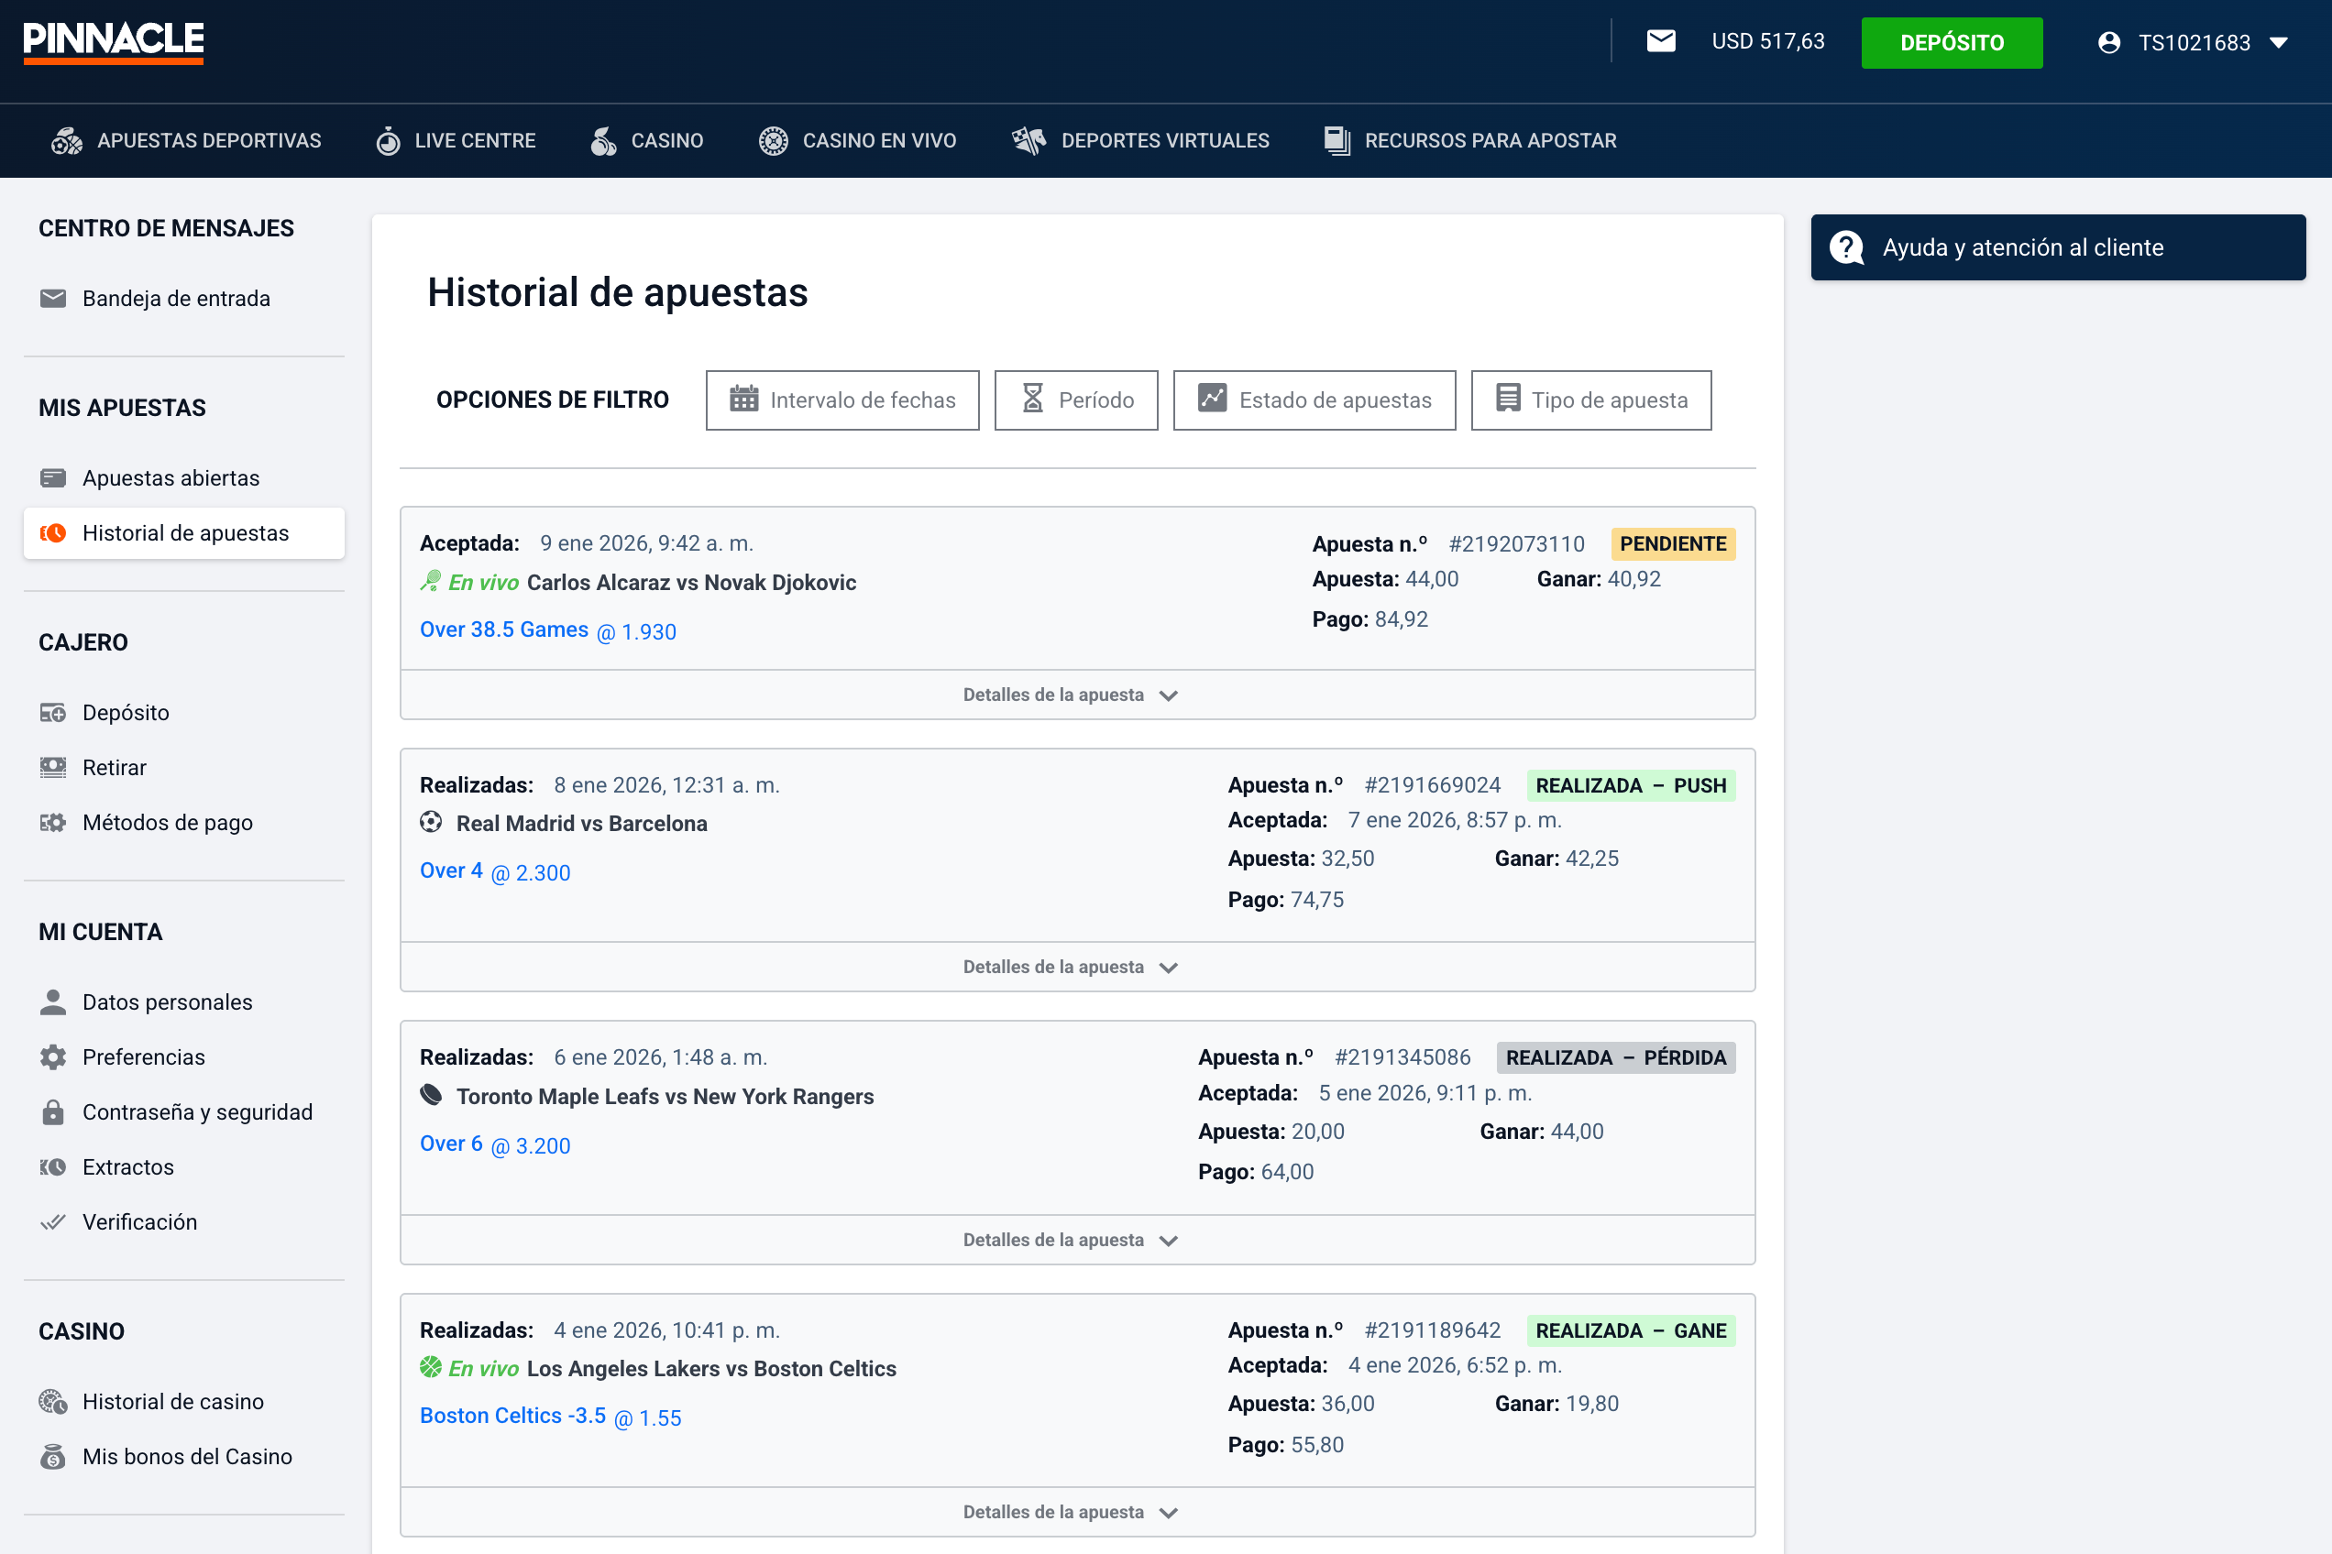Image resolution: width=2332 pixels, height=1554 pixels.
Task: Open the Intervalo de fechas filter
Action: point(841,399)
